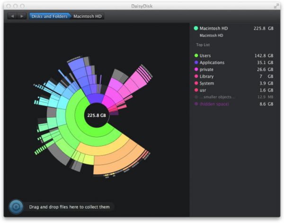Select the hidden space entry

233,104
